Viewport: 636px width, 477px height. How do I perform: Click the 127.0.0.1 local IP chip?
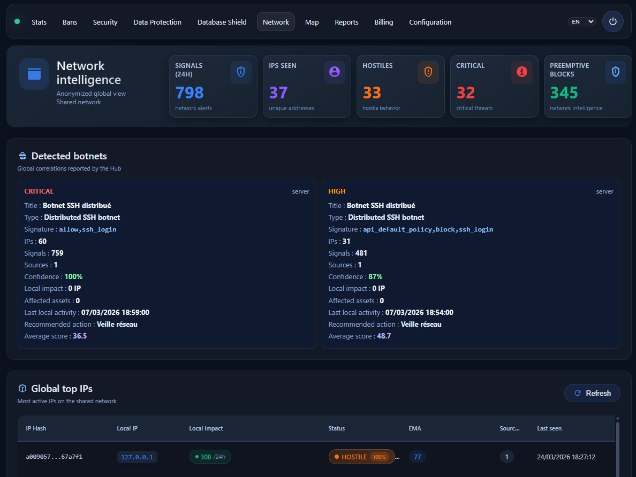click(137, 457)
